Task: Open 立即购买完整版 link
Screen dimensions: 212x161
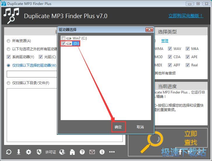Action: coord(186,16)
